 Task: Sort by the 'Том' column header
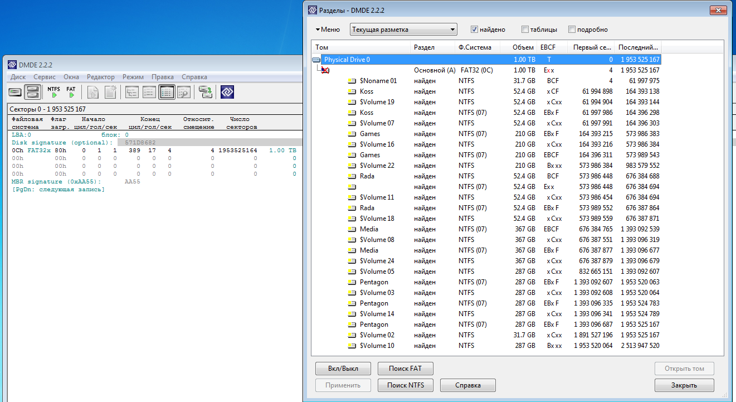coord(361,47)
